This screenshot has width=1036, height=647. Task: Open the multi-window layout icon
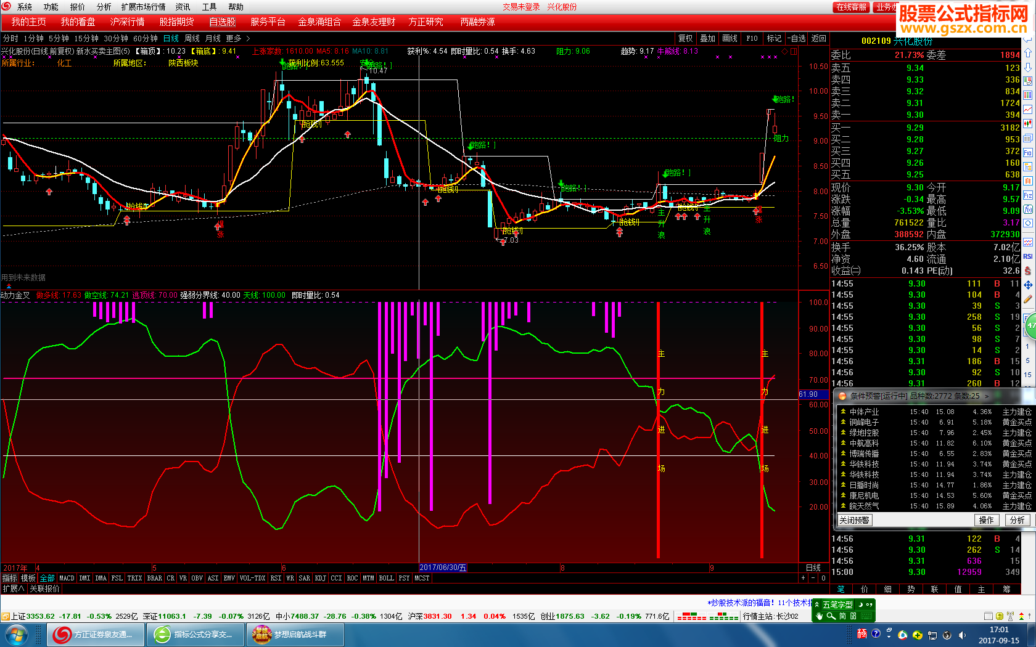[1028, 138]
